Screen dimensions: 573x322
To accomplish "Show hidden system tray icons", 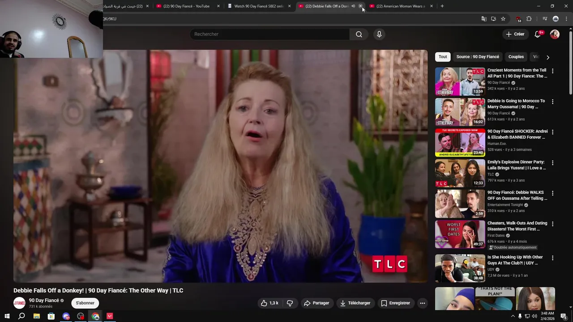I will 513,316.
